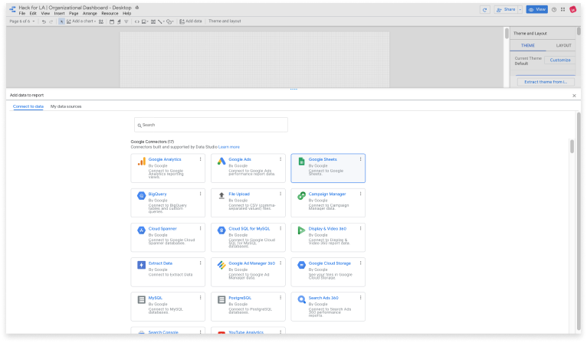Select the Google Analytics connector icon

[141, 162]
